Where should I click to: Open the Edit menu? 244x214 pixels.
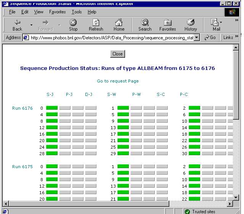pos(25,12)
